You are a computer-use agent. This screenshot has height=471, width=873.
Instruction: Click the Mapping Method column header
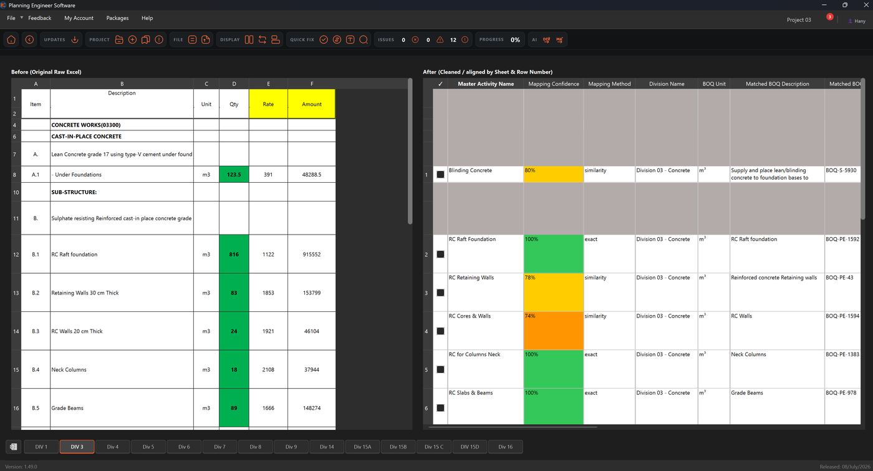(x=609, y=84)
